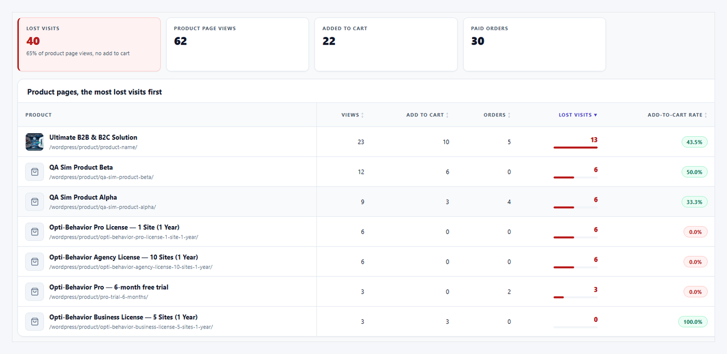Click the lost visits bar for Opti-Behavior Pro 6-month trial
This screenshot has width=727, height=354.
[x=575, y=297]
